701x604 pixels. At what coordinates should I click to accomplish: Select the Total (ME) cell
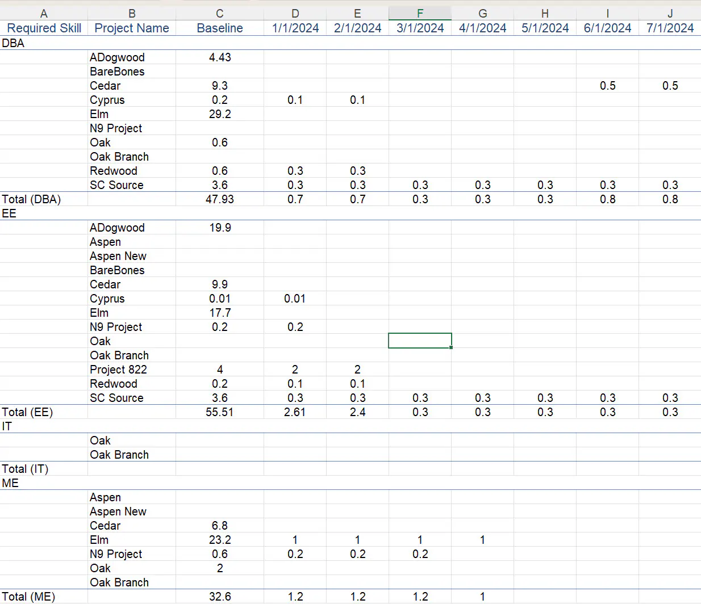44,597
